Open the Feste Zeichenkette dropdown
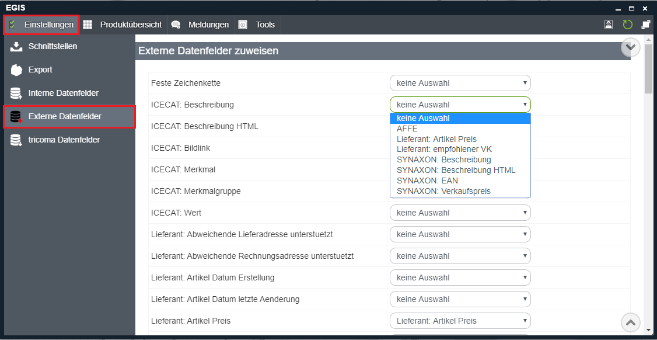This screenshot has height=340, width=657. [x=460, y=83]
